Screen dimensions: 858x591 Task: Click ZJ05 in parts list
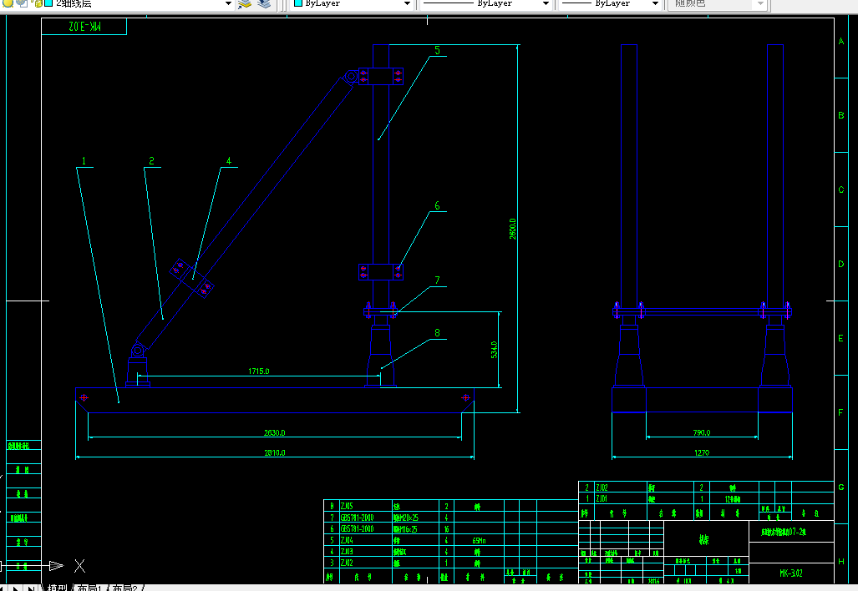click(347, 506)
